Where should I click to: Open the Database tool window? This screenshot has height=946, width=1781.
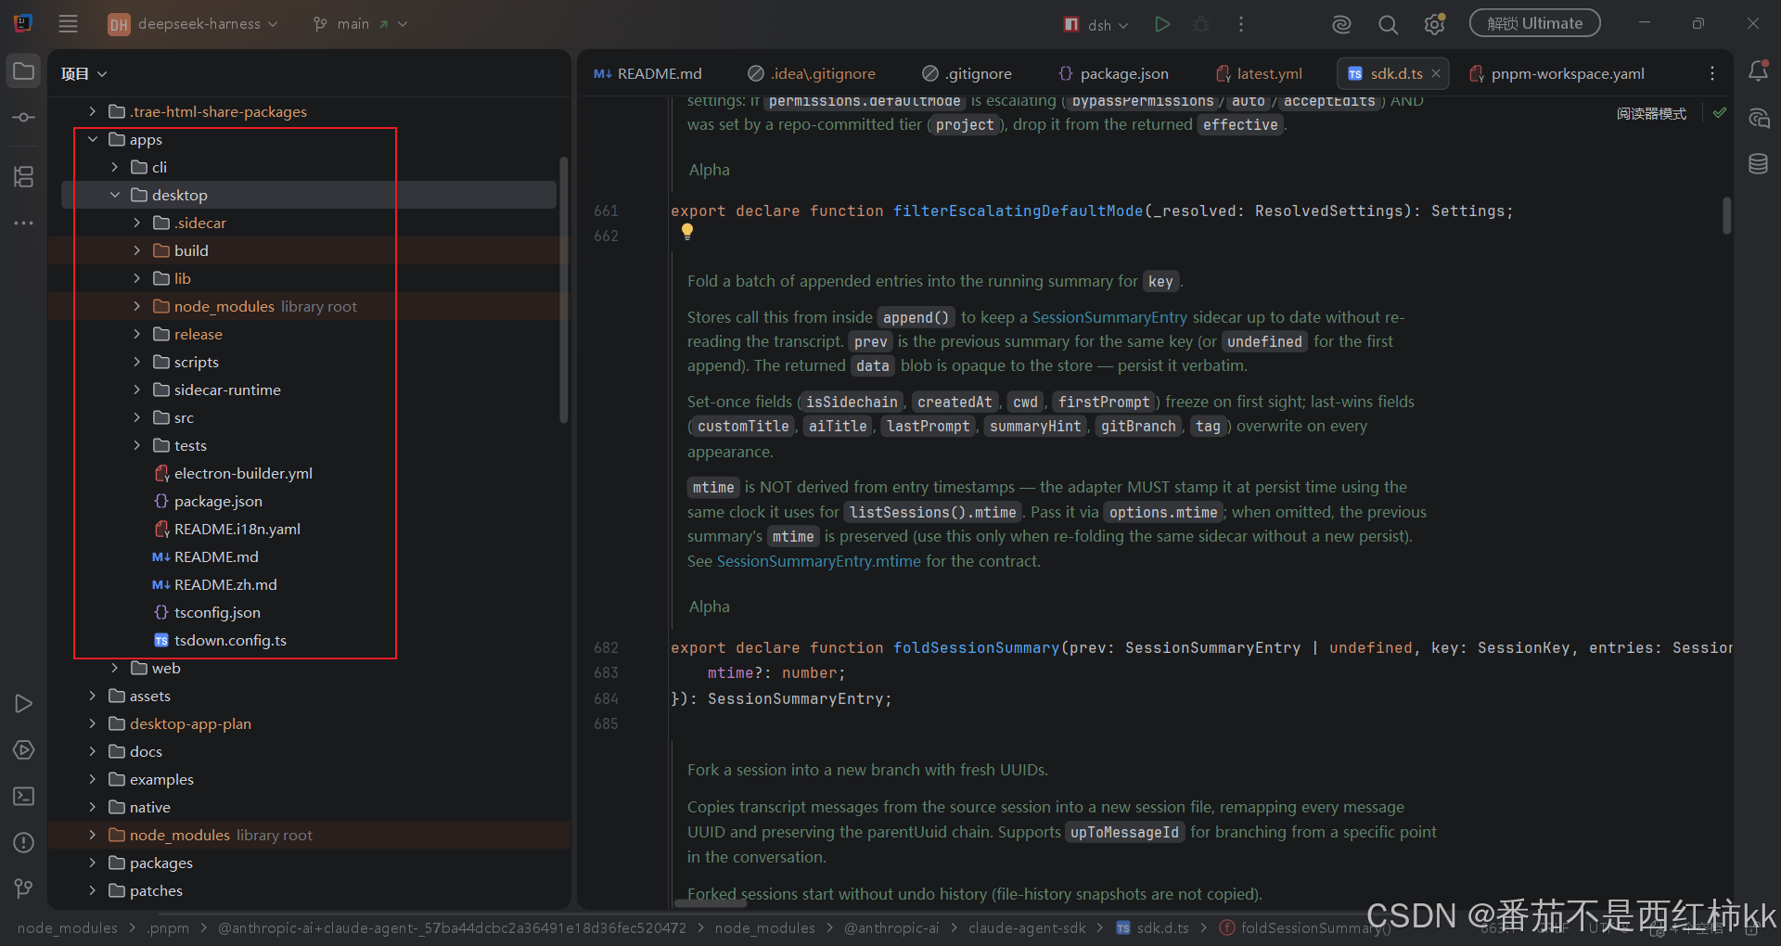click(x=1758, y=164)
